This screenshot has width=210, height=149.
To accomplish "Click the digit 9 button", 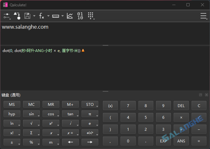I will 163,106.
